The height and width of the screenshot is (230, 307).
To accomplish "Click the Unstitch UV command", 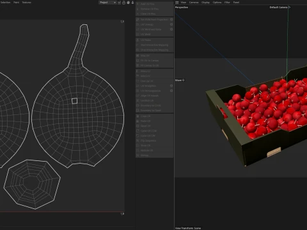I will pyautogui.click(x=154, y=100).
